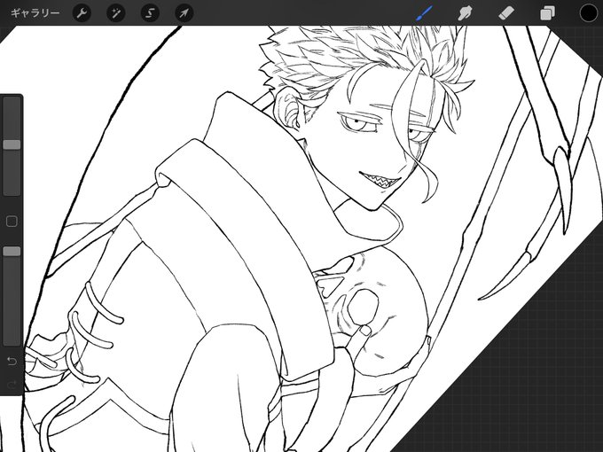Click the brush size slider handle

coord(12,144)
